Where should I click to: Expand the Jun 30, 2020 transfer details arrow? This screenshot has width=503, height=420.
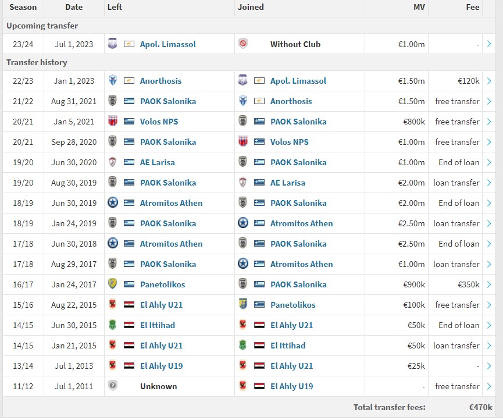(489, 162)
